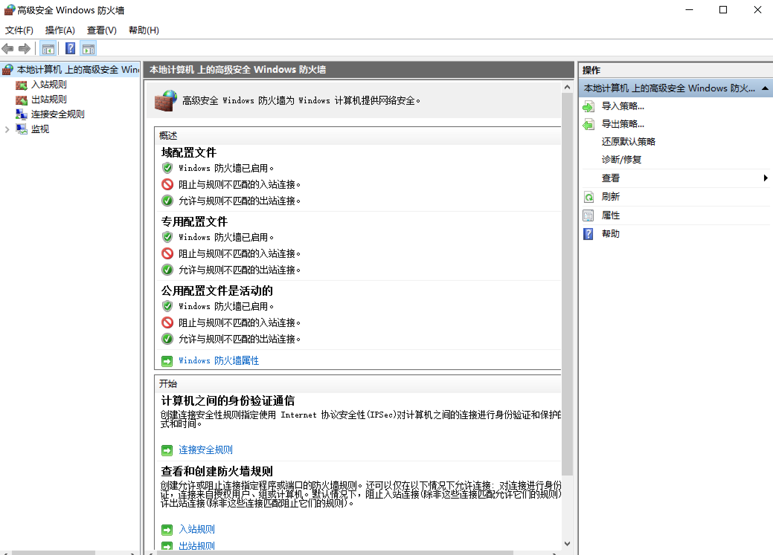The image size is (773, 555).
Task: Select the 监视 node in the tree
Action: (40, 129)
